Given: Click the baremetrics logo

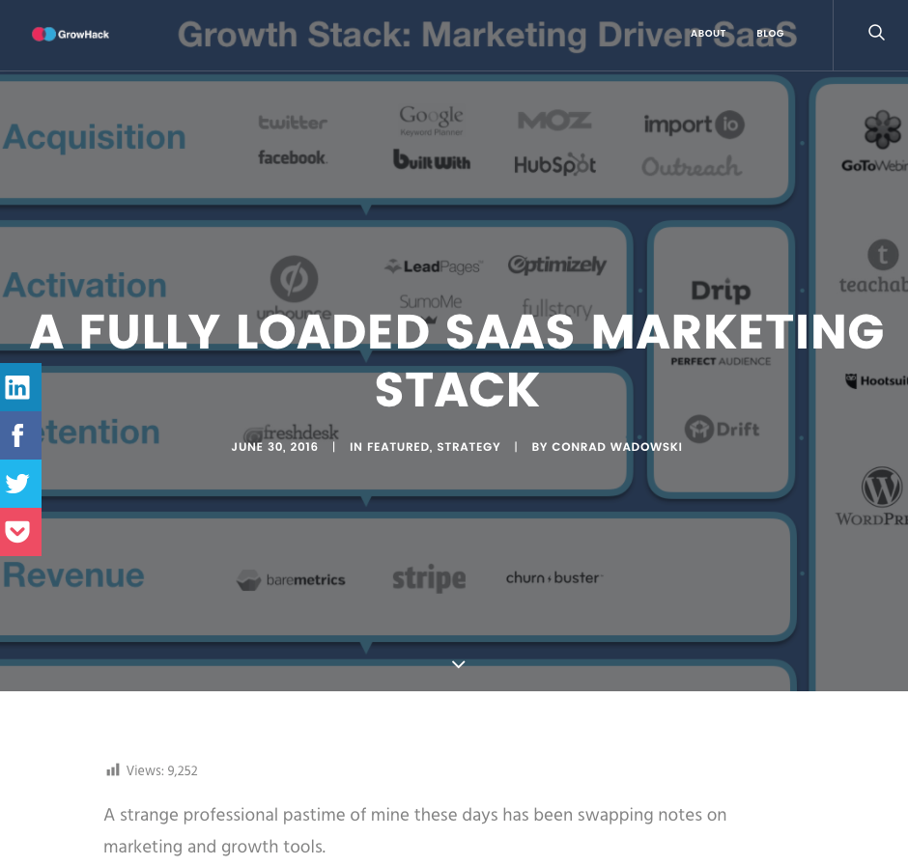Looking at the screenshot, I should coord(291,579).
